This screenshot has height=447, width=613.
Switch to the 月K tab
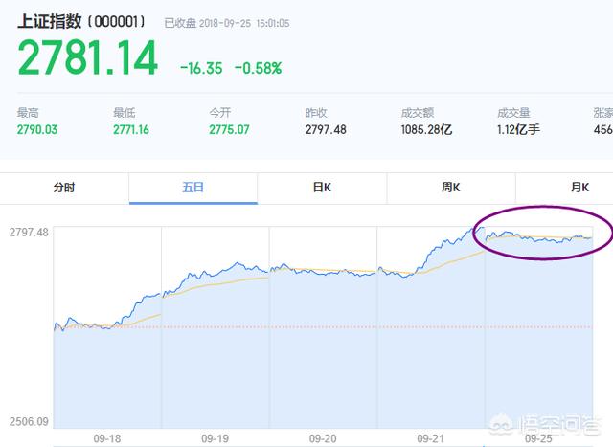pos(579,188)
